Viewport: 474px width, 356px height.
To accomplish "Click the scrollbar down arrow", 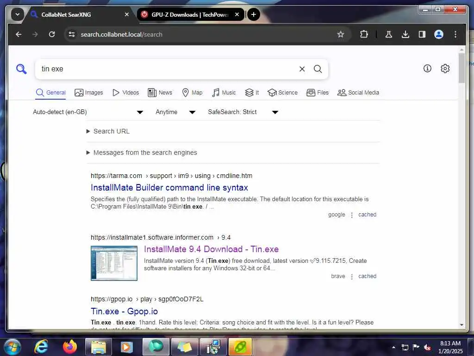I will click(462, 325).
